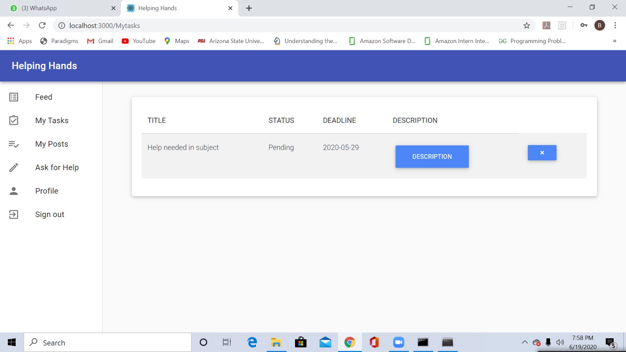The image size is (626, 352).
Task: Click the Profile person icon
Action: [x=14, y=191]
